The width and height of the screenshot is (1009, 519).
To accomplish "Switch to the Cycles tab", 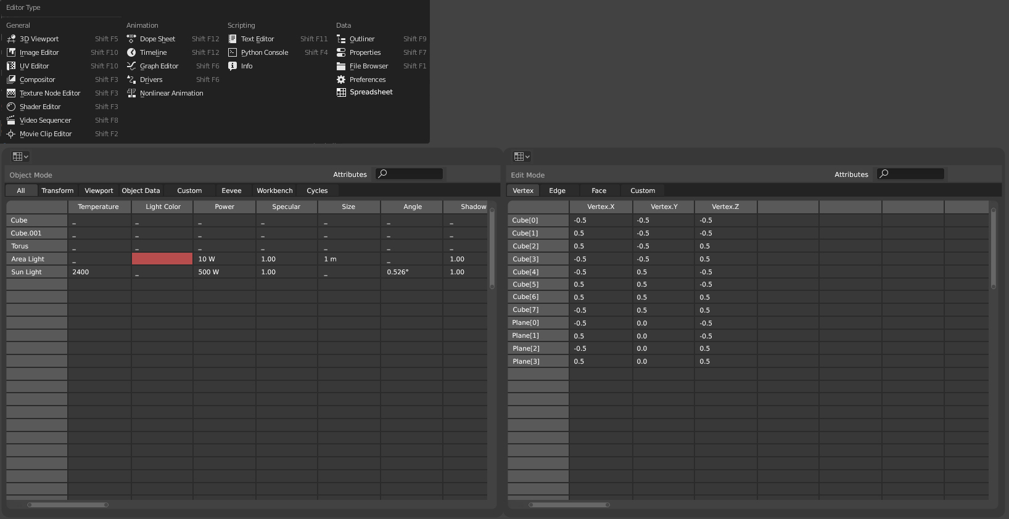I will click(x=317, y=190).
